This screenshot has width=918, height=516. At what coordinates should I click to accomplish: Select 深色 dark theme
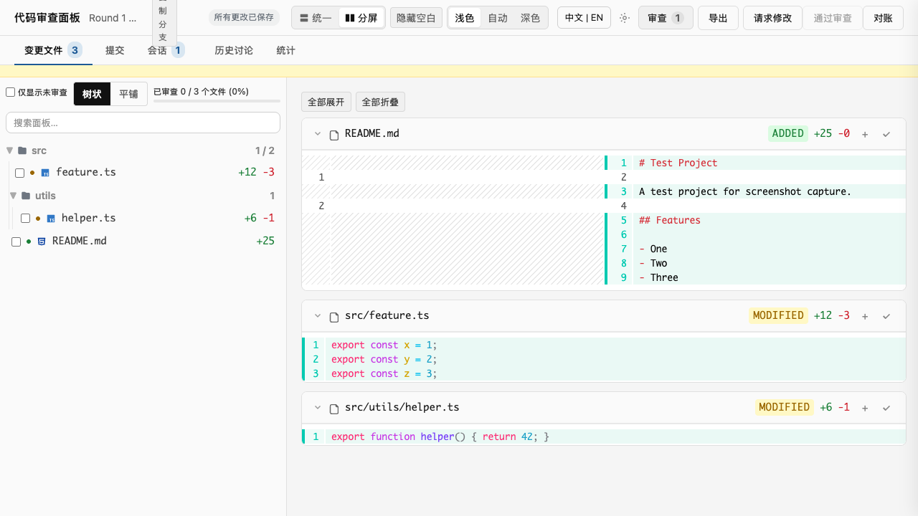click(x=531, y=18)
